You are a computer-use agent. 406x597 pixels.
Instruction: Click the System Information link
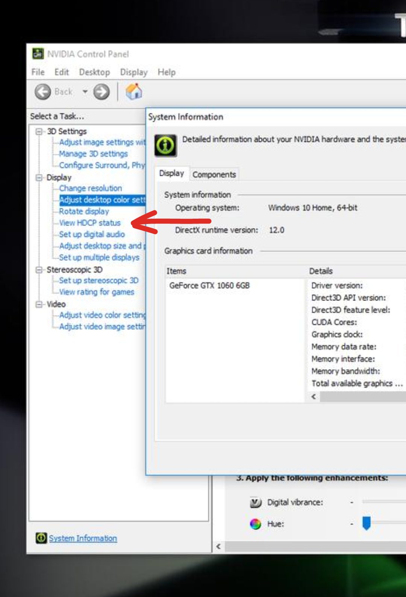(83, 539)
